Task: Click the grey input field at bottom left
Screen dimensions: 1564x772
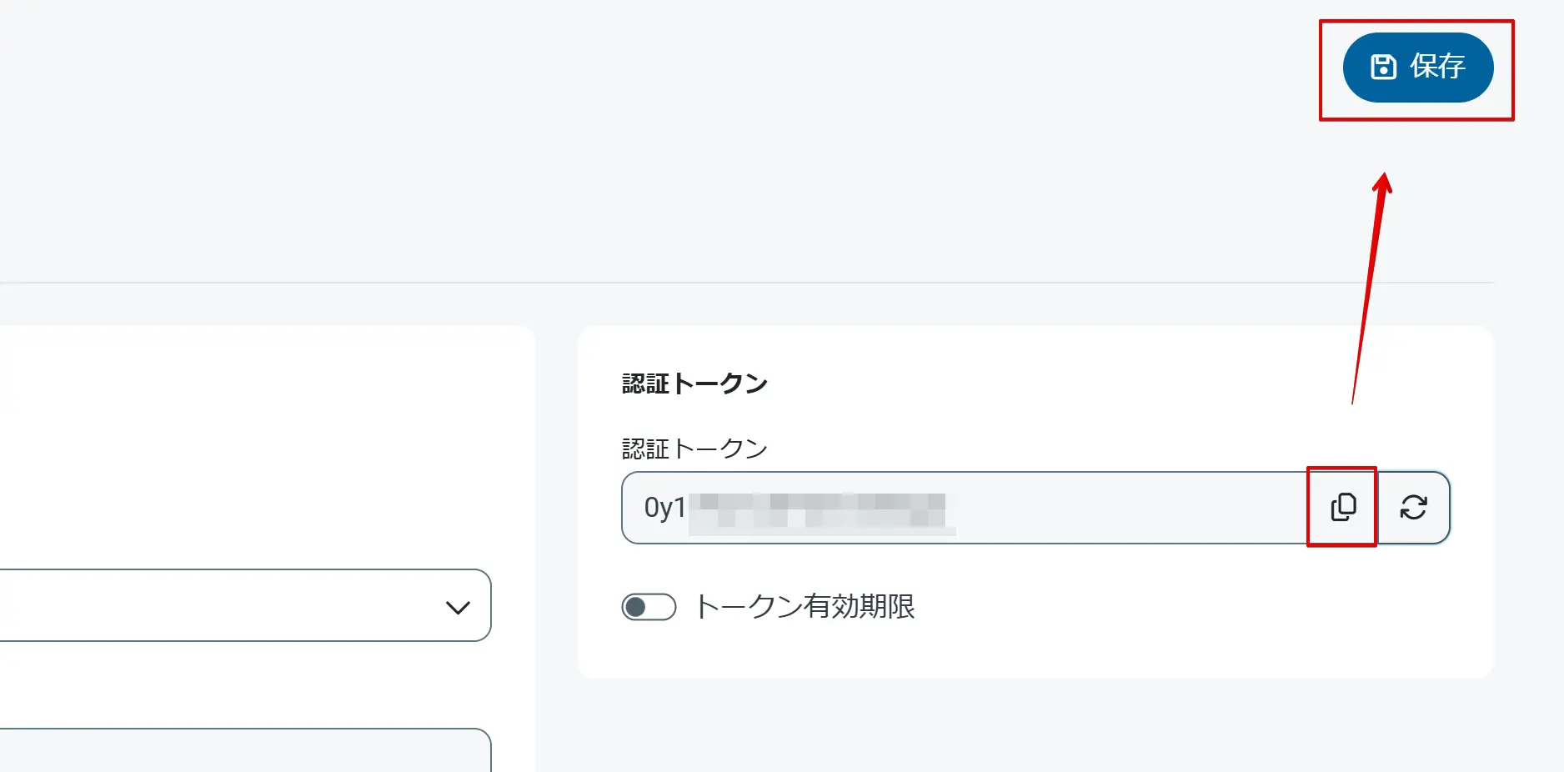Action: [x=242, y=754]
